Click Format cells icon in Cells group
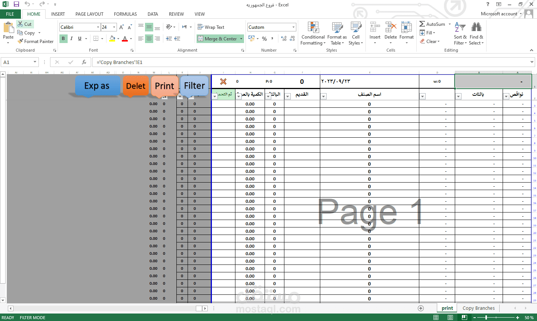The image size is (537, 321). point(406,27)
